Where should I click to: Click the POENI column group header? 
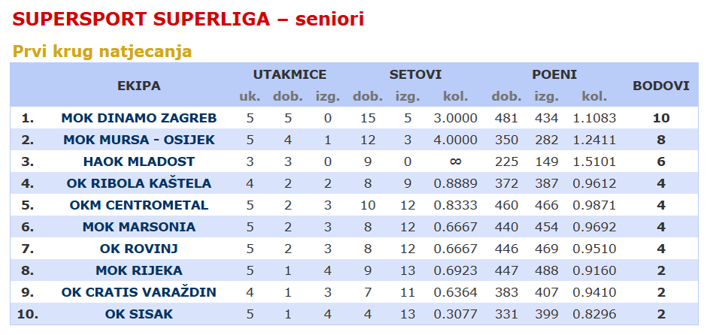pyautogui.click(x=554, y=75)
